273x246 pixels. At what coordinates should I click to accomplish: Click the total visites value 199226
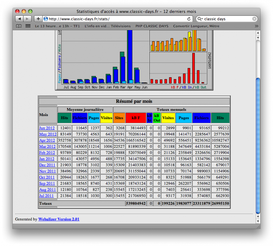click(168, 203)
